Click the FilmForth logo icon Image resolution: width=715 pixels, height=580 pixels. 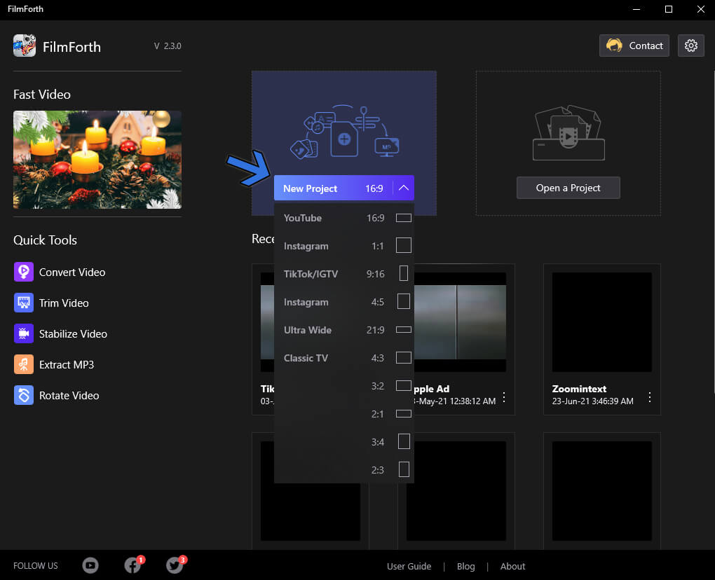pyautogui.click(x=25, y=46)
